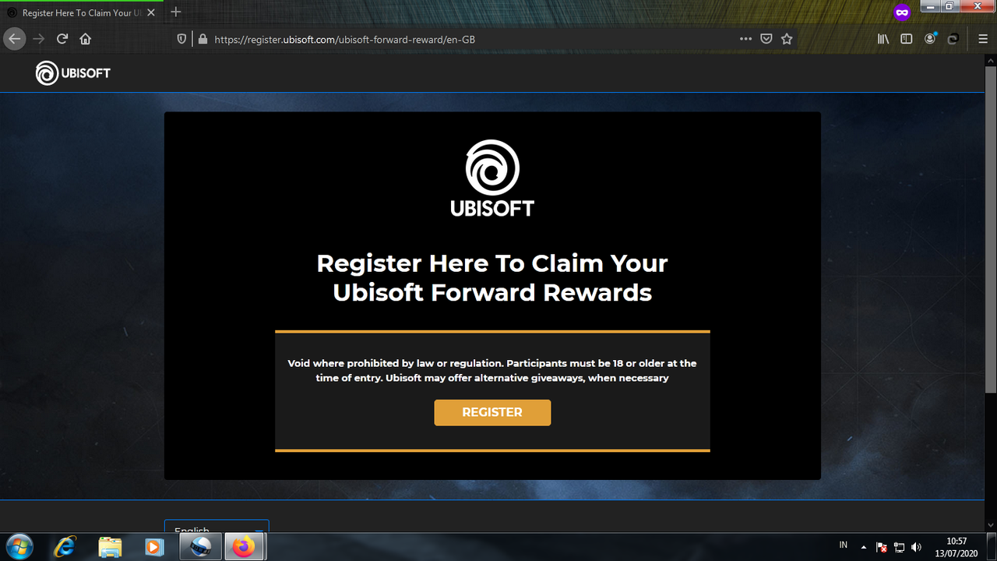
Task: Open Action Center flag icon
Action: 882,547
